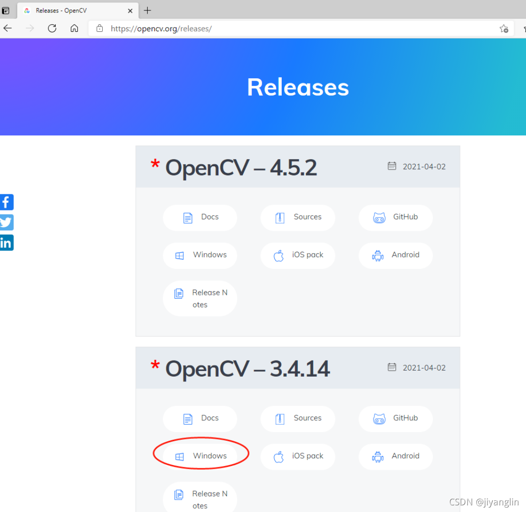Screen dimensions: 526x512
Task: Share the page on LinkedIn
Action: coord(7,243)
